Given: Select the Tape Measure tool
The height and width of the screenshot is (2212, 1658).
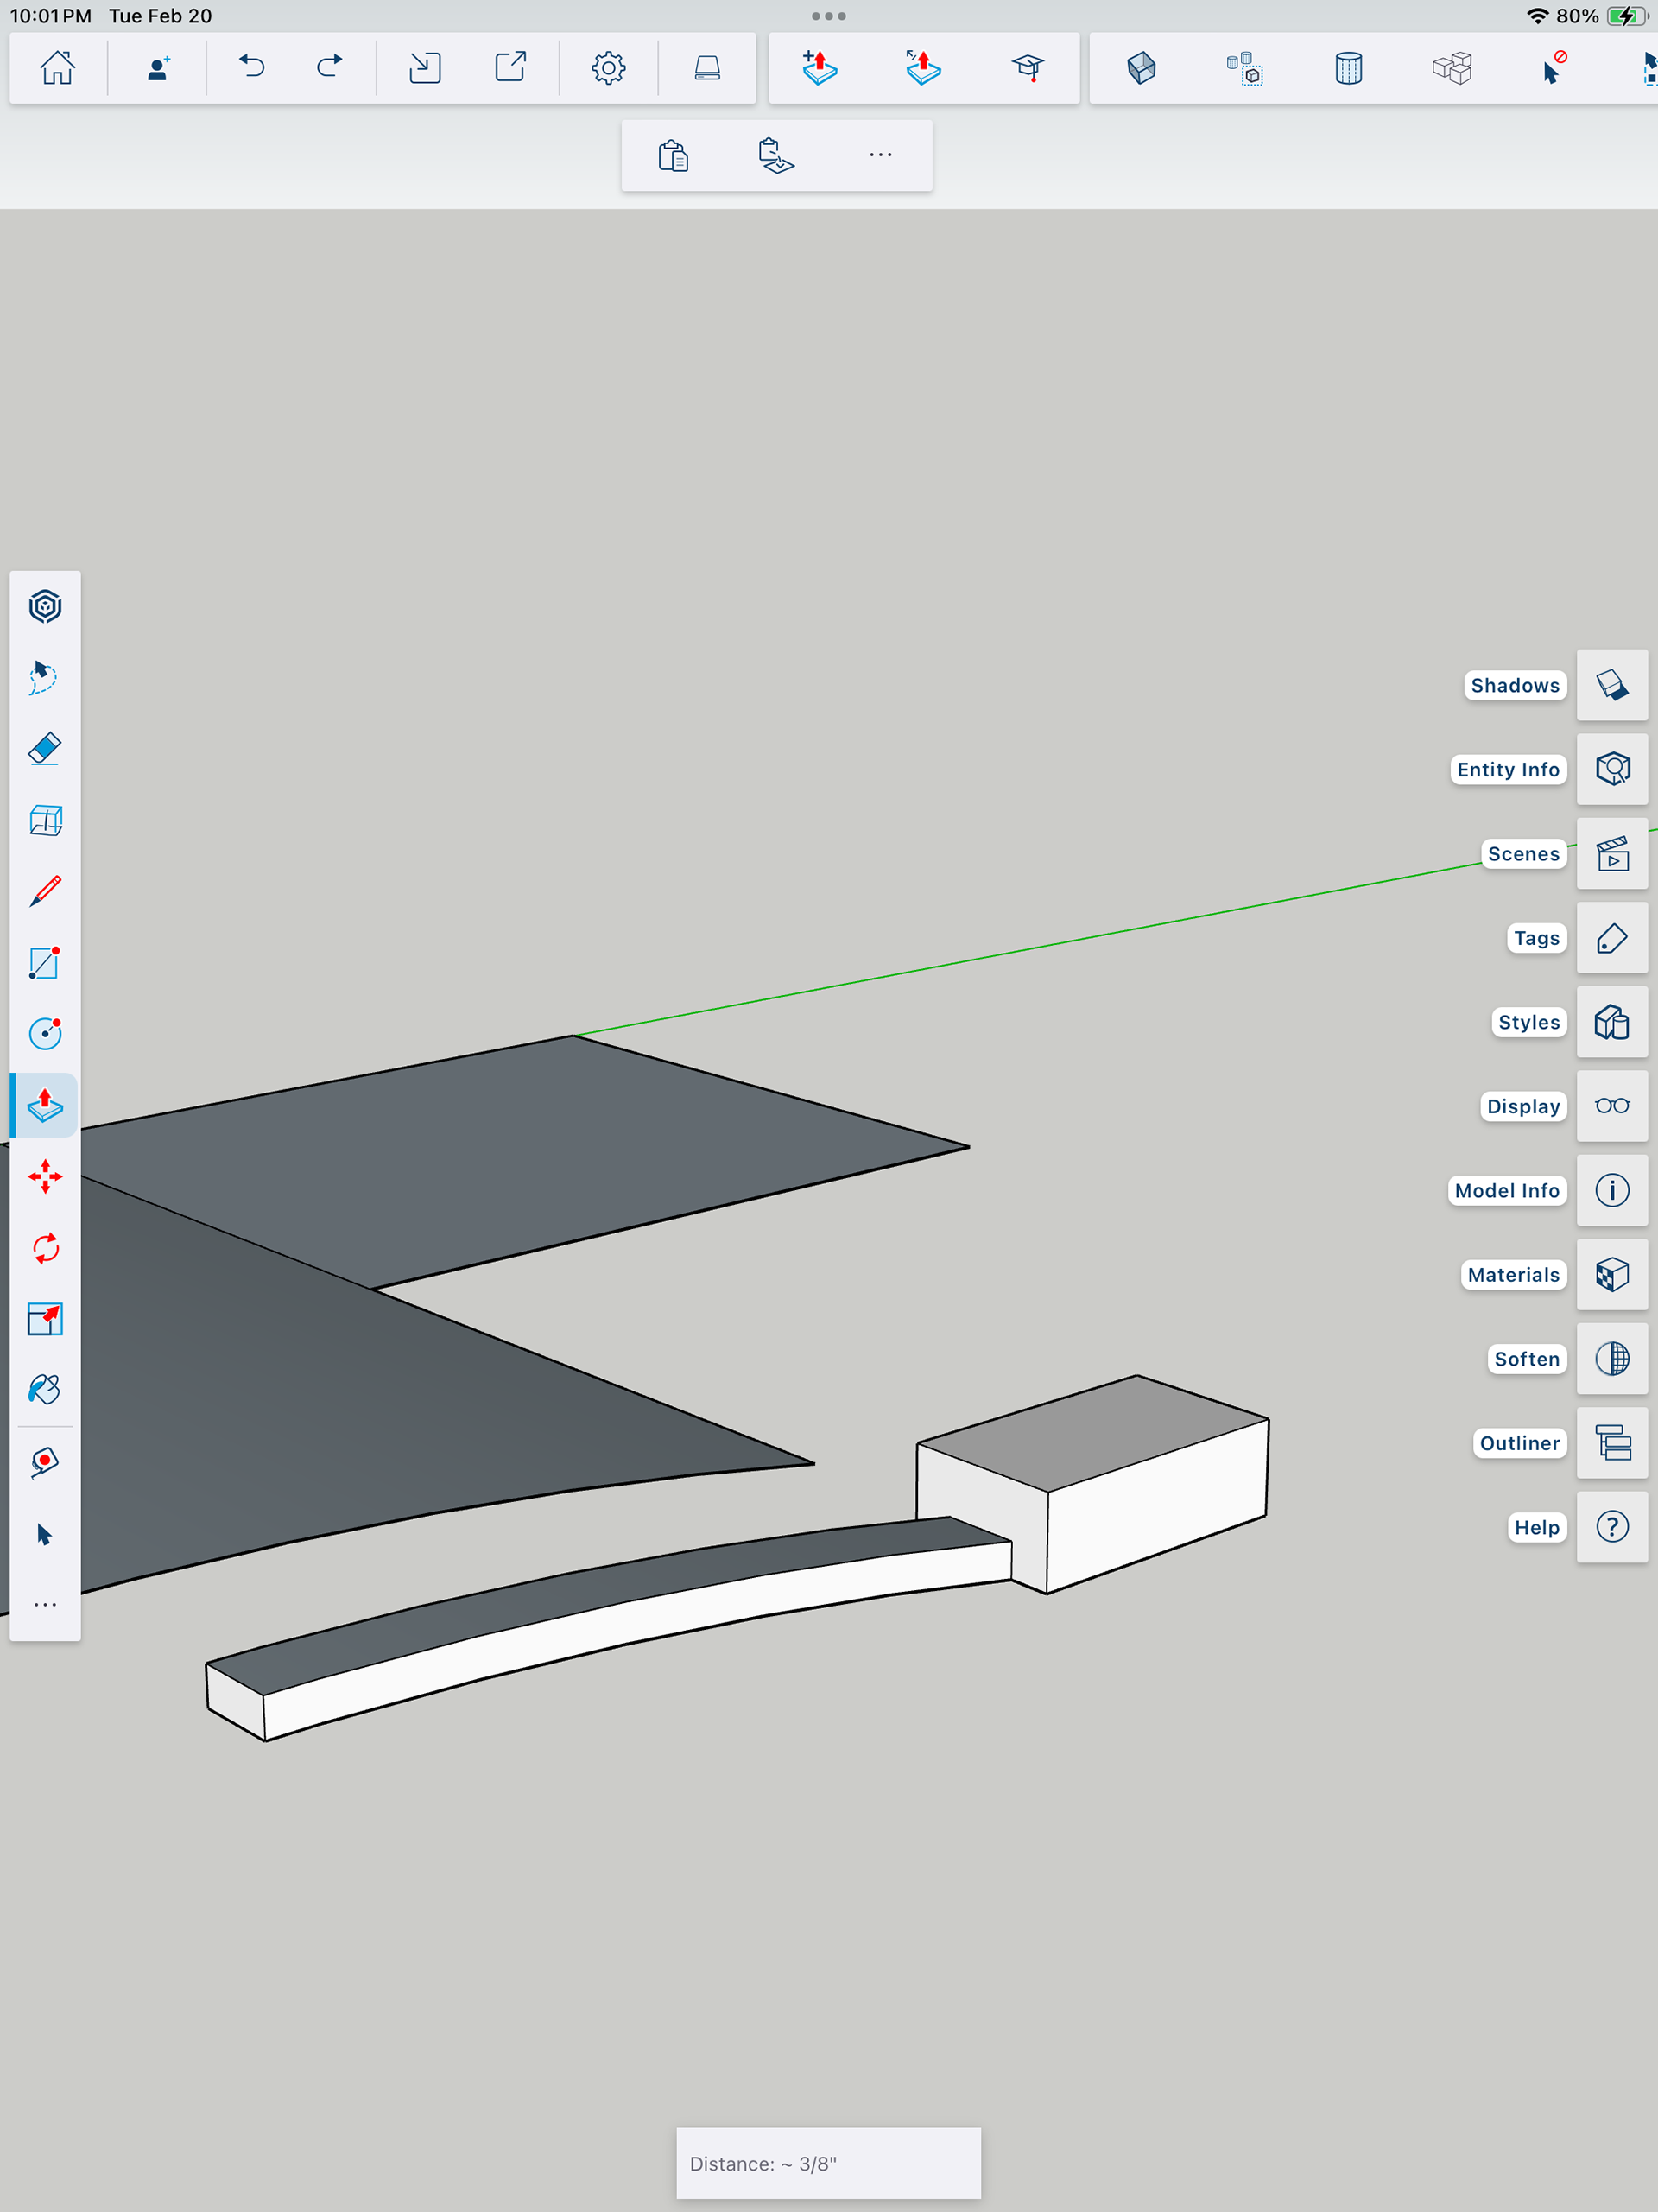Looking at the screenshot, I should click(45, 1463).
